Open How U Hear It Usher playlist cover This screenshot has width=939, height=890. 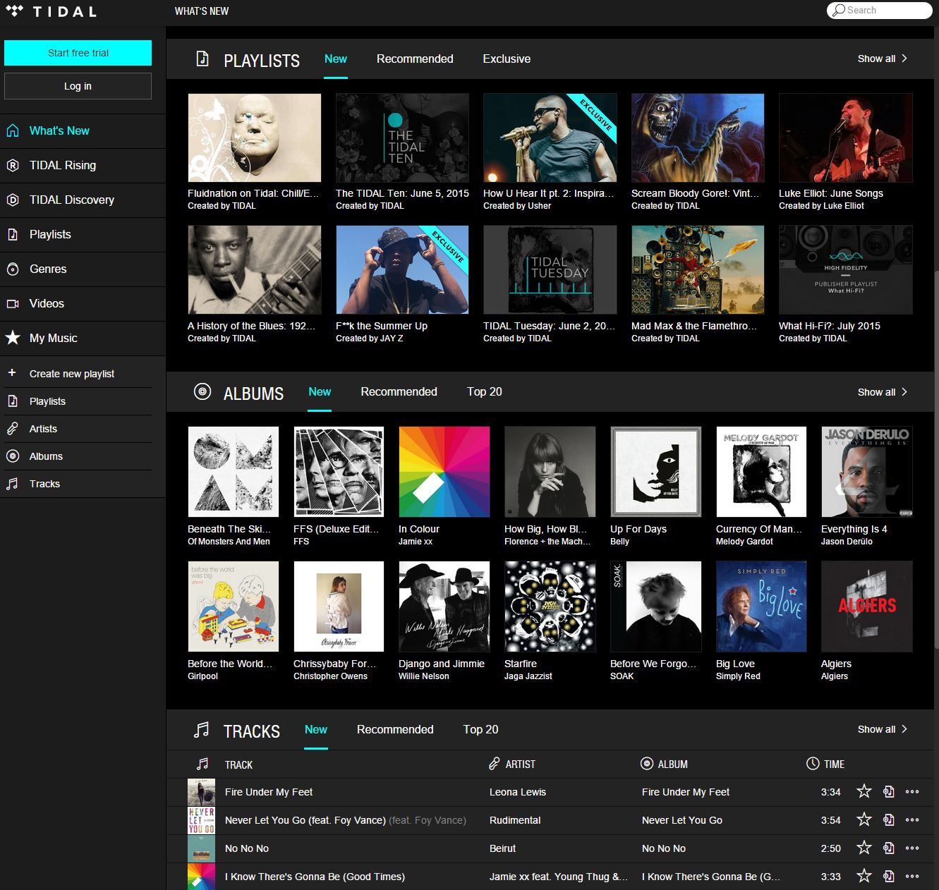[550, 138]
